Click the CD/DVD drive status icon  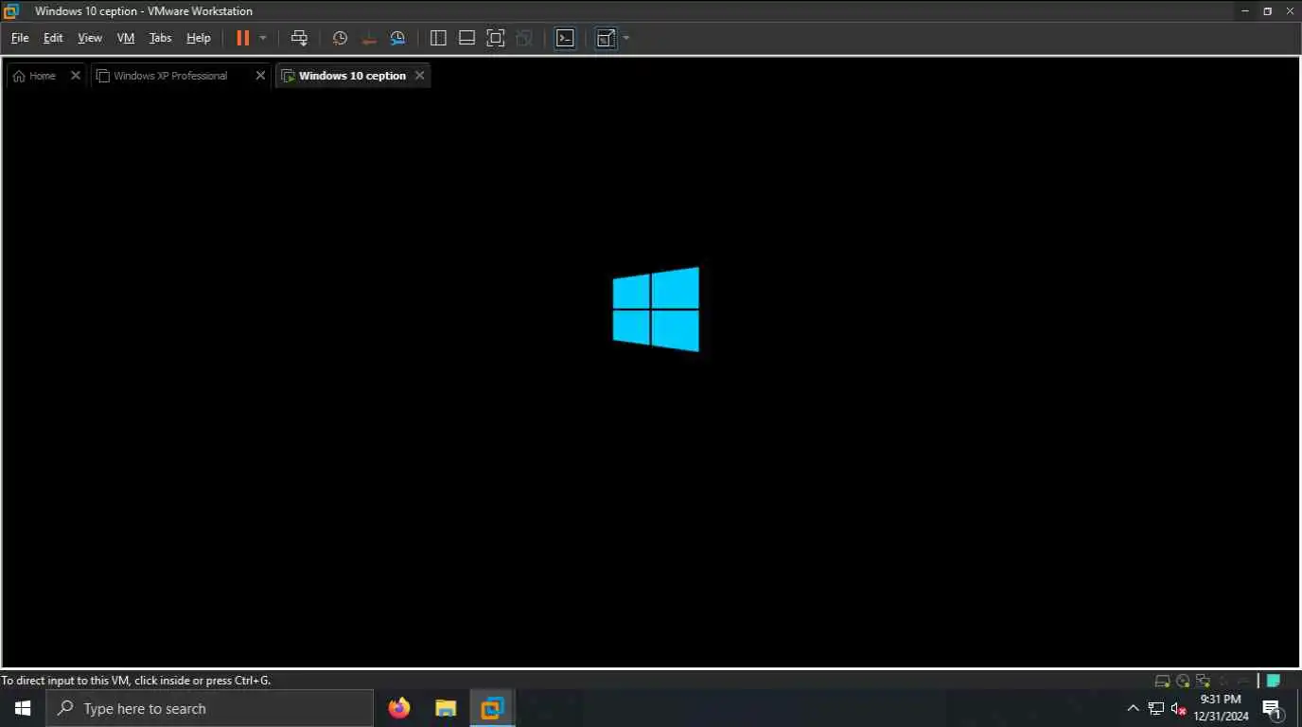pos(1183,681)
